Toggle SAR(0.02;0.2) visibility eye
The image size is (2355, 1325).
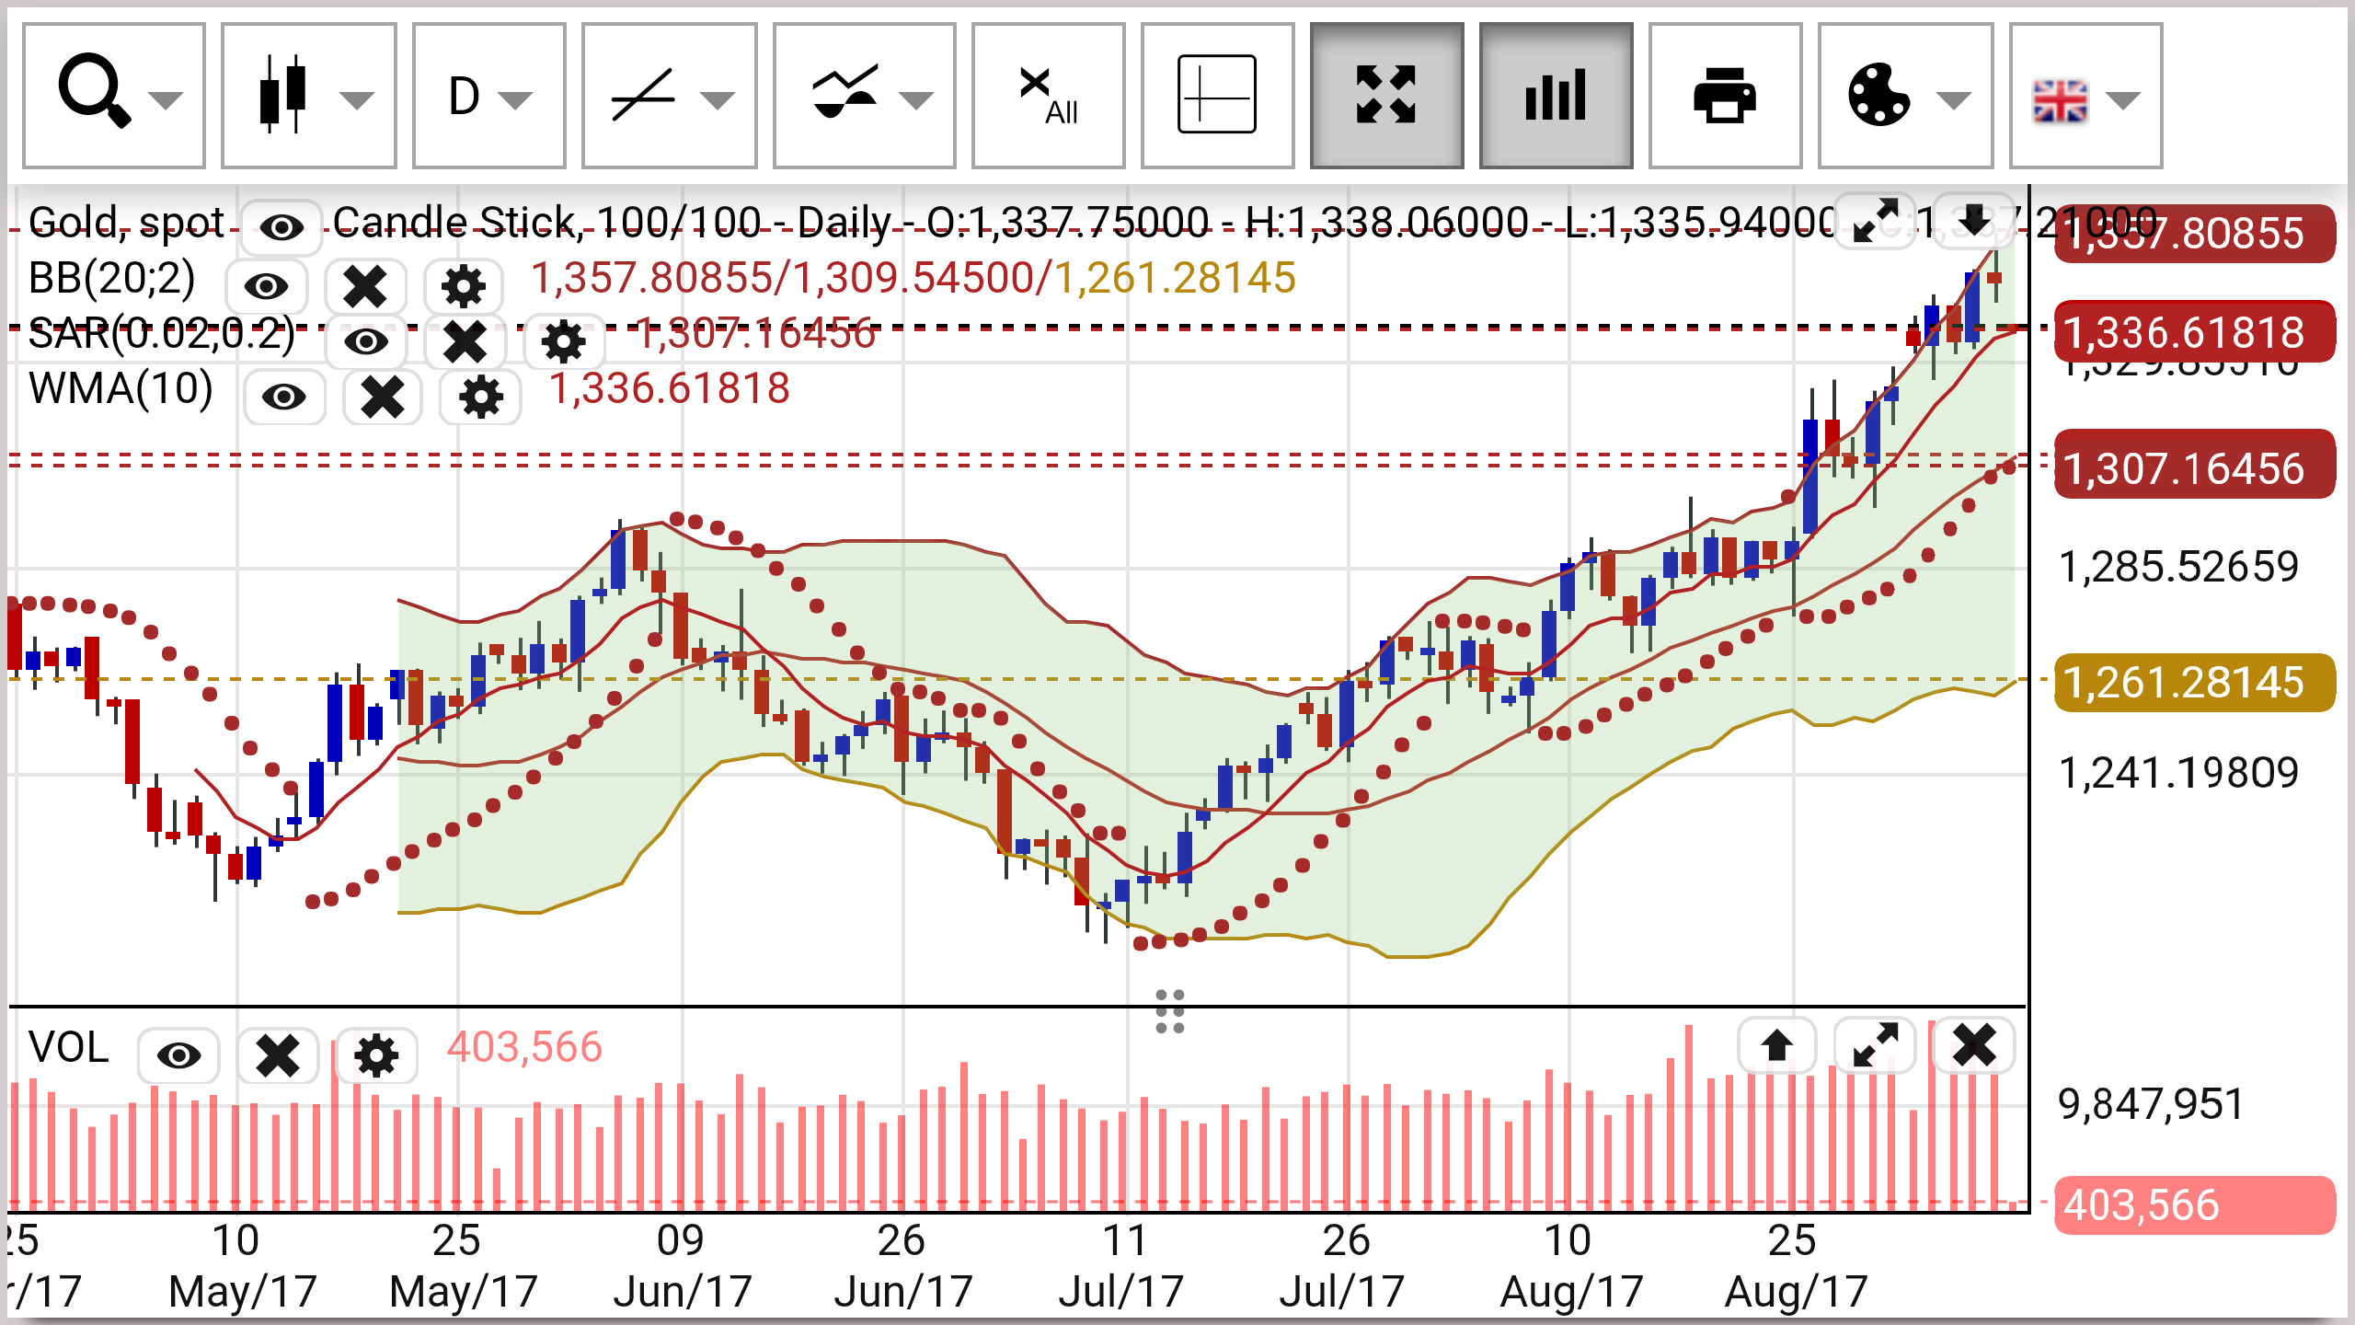pyautogui.click(x=365, y=341)
